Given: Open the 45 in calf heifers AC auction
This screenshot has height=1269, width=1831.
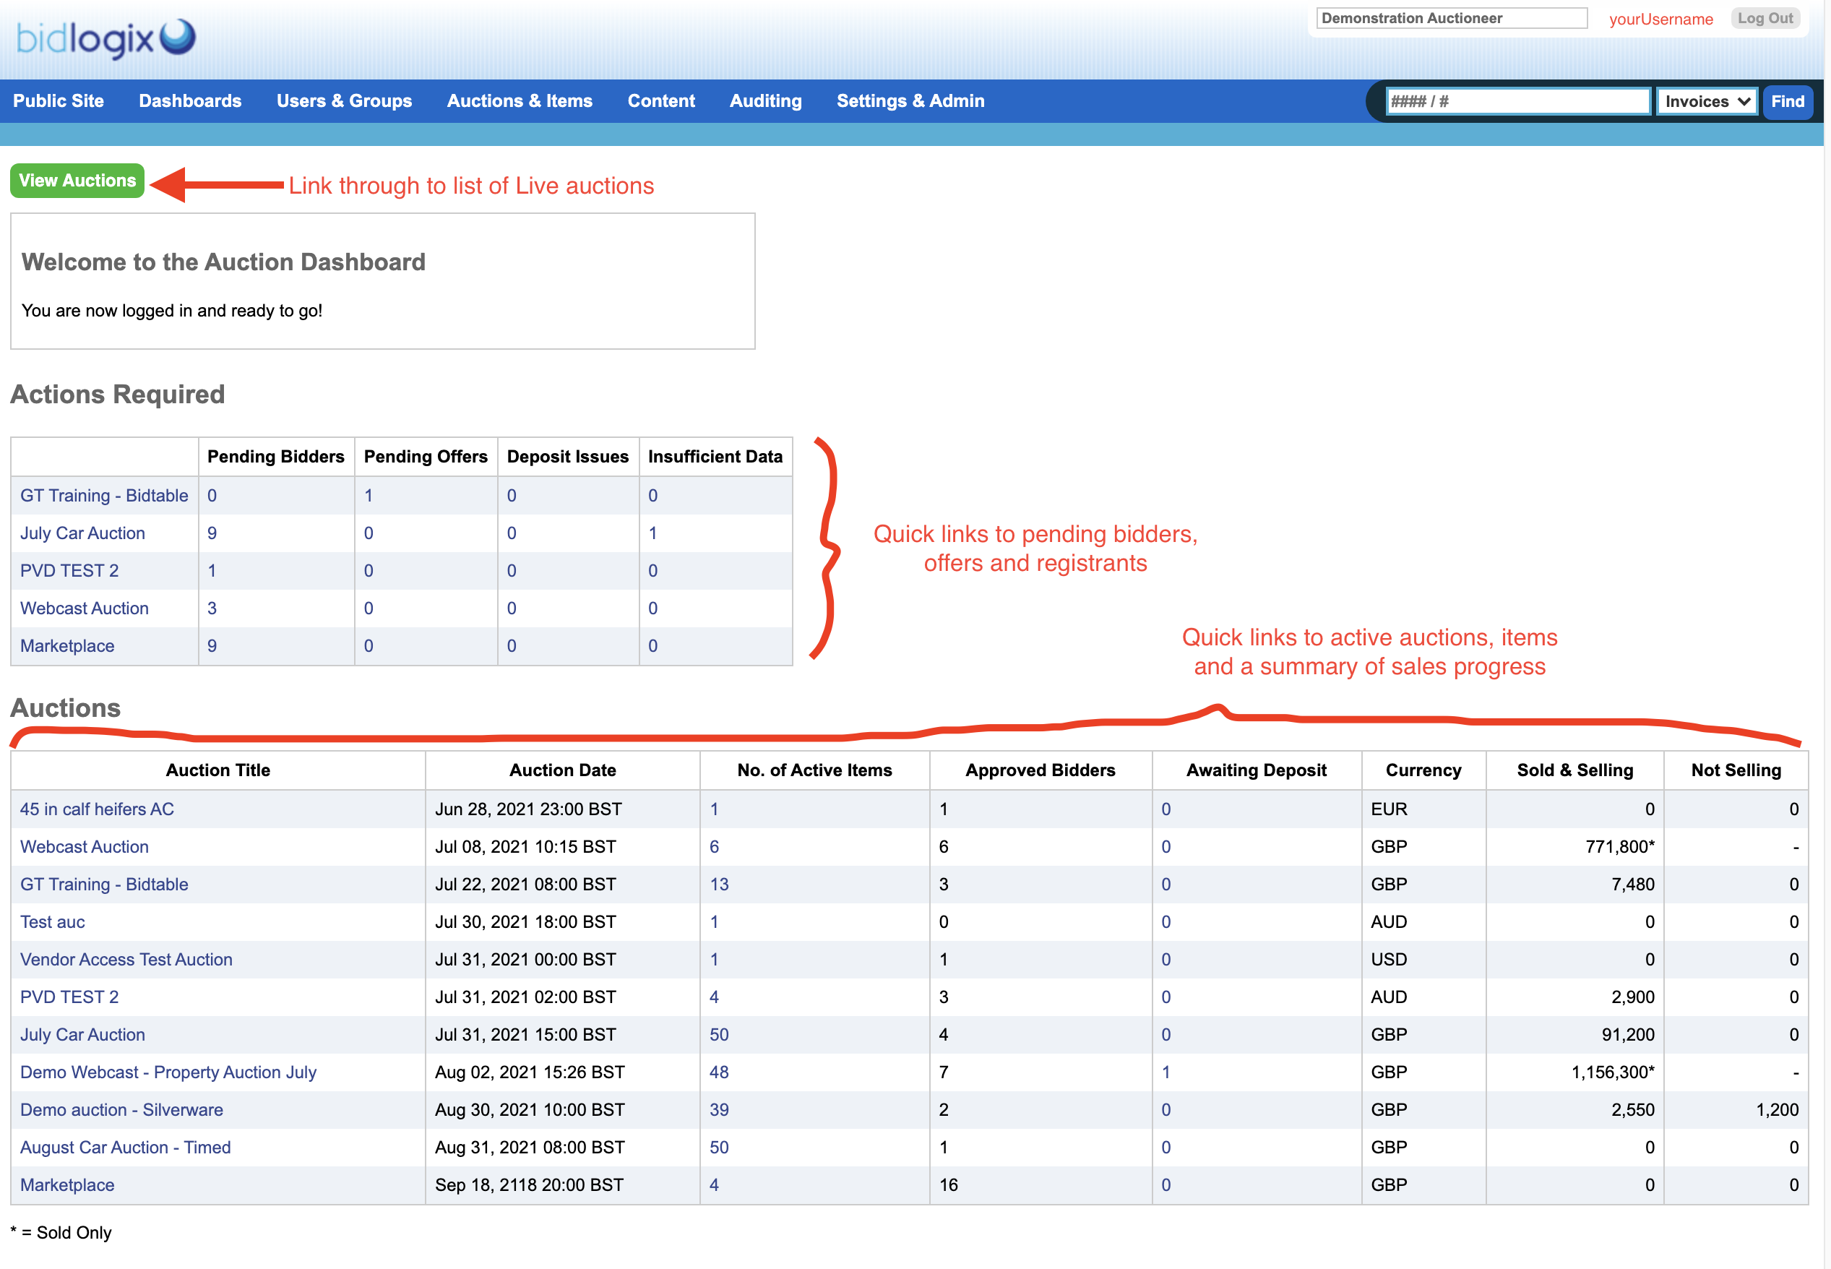Looking at the screenshot, I should [96, 809].
